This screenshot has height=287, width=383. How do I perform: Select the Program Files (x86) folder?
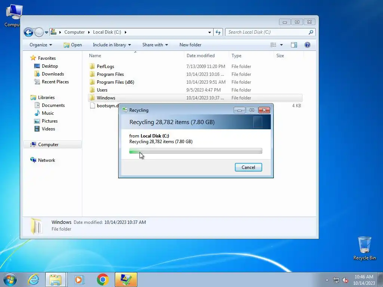(x=115, y=82)
